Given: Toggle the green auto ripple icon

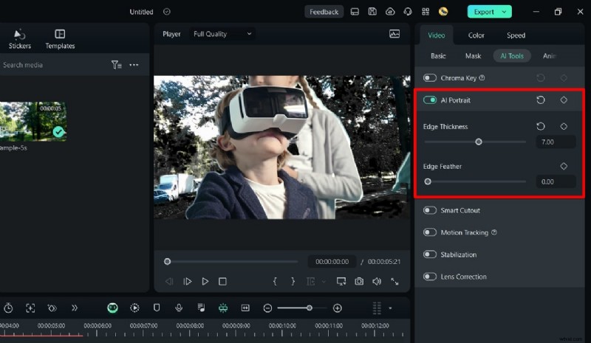Looking at the screenshot, I should (223, 308).
